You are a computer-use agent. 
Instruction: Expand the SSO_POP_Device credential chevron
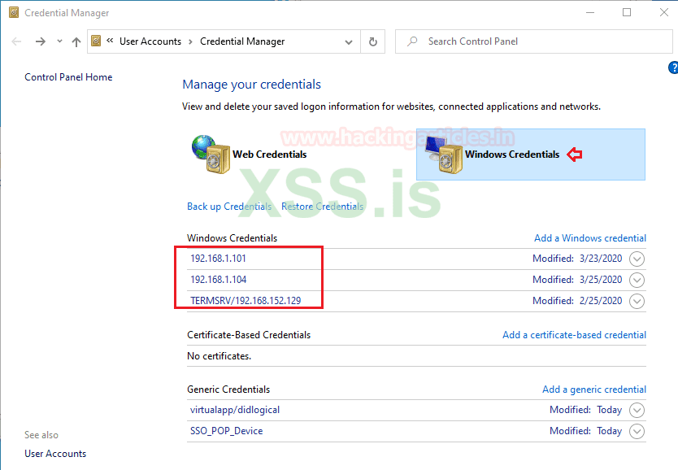637,432
